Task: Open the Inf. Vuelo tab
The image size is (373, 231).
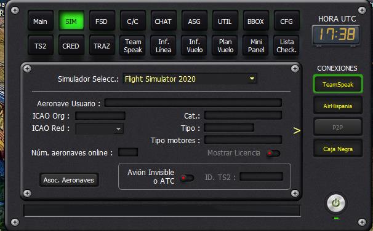Action: point(194,45)
